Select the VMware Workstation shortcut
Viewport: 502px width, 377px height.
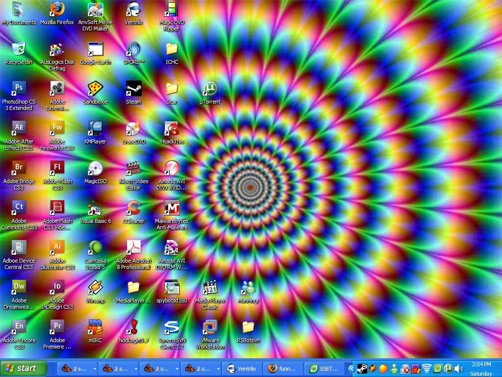[x=210, y=327]
